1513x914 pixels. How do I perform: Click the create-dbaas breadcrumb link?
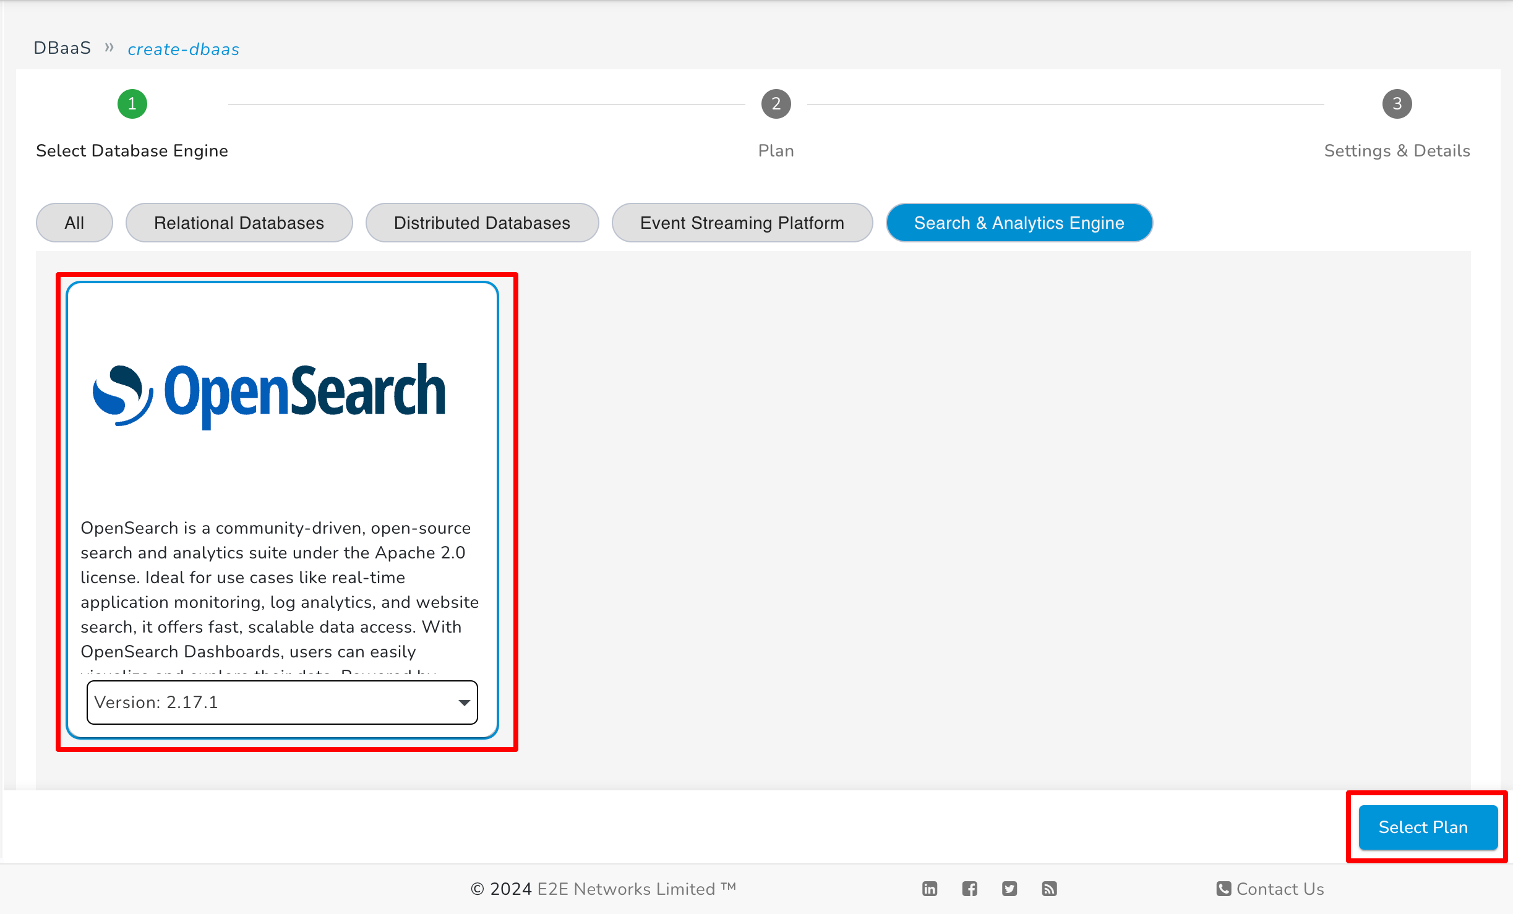click(183, 49)
